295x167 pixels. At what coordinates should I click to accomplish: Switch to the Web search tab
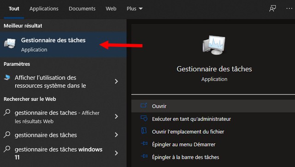click(x=111, y=9)
